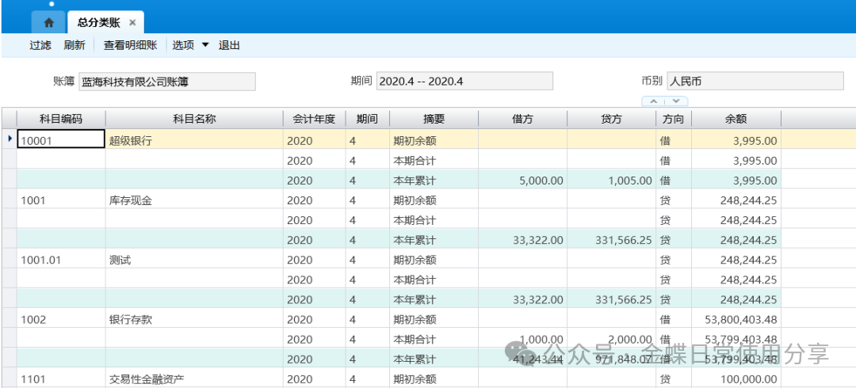Close the 总分类账 tab
The image size is (856, 388).
[x=132, y=22]
